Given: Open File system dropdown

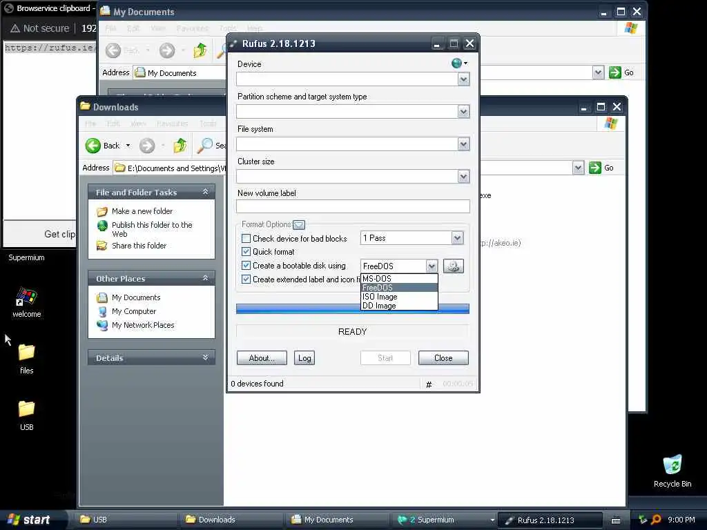Looking at the screenshot, I should pos(463,144).
